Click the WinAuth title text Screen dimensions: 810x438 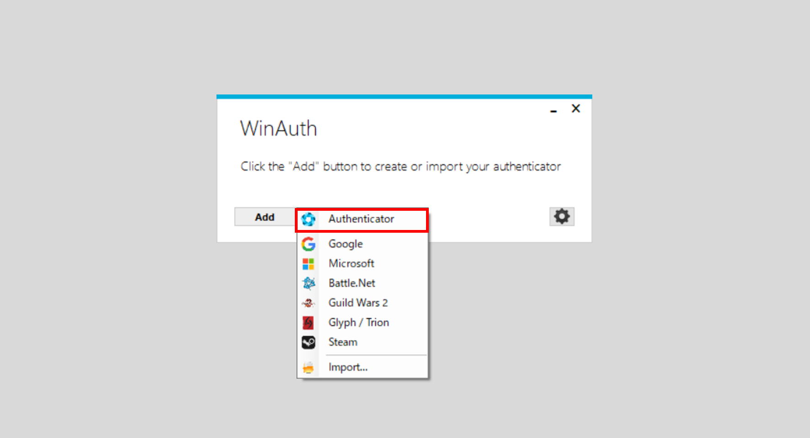click(x=278, y=128)
